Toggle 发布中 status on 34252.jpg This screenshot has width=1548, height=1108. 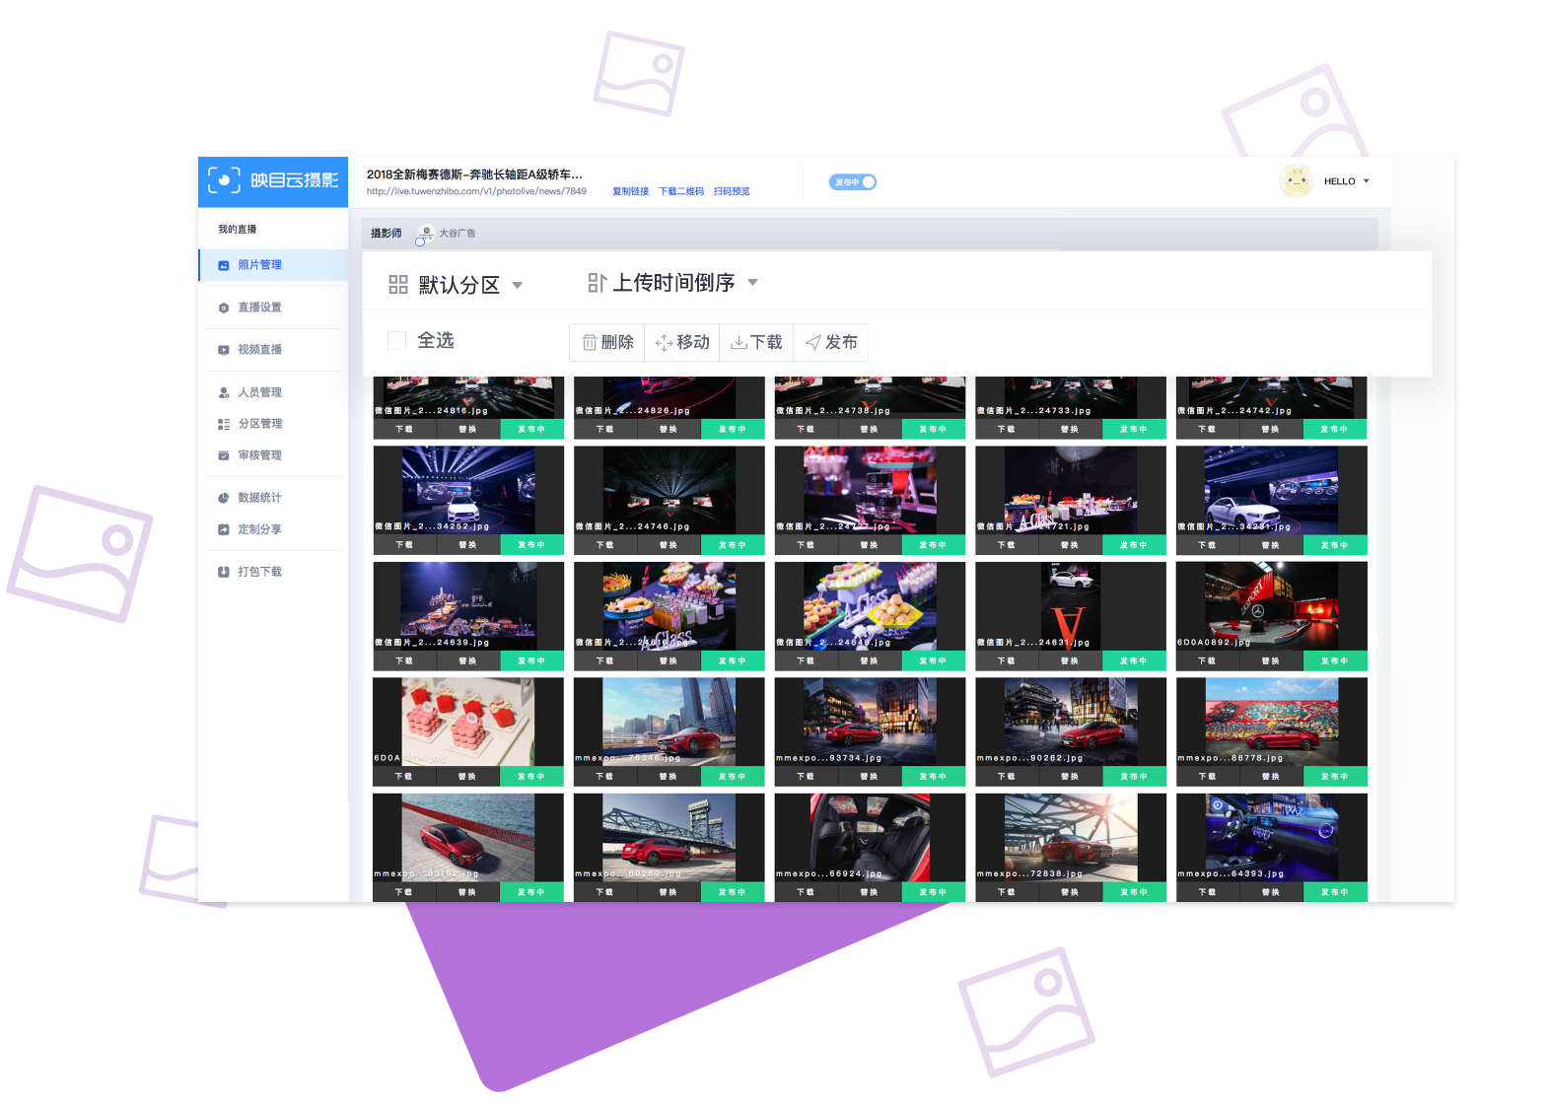point(531,545)
